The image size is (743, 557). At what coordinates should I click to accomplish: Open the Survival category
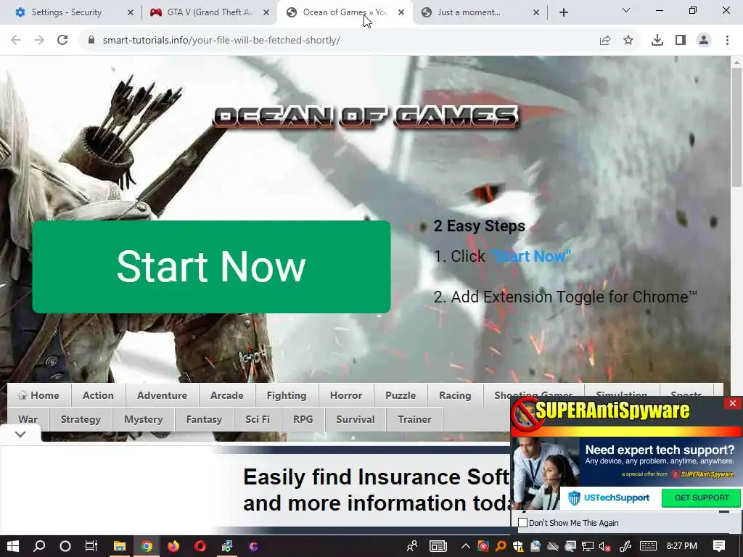click(356, 420)
